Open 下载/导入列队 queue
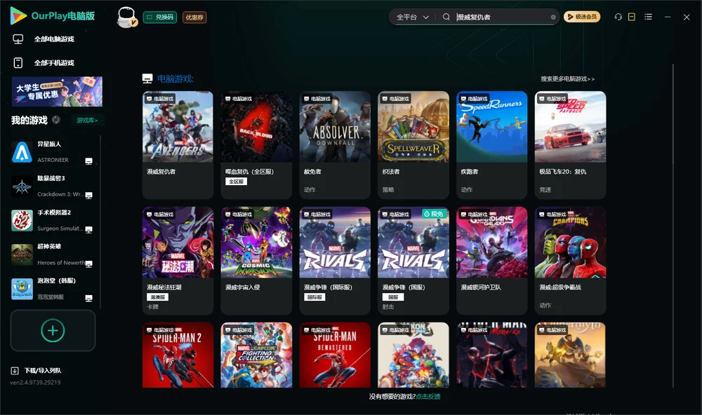Viewport: 702px width, 415px height. [x=43, y=371]
